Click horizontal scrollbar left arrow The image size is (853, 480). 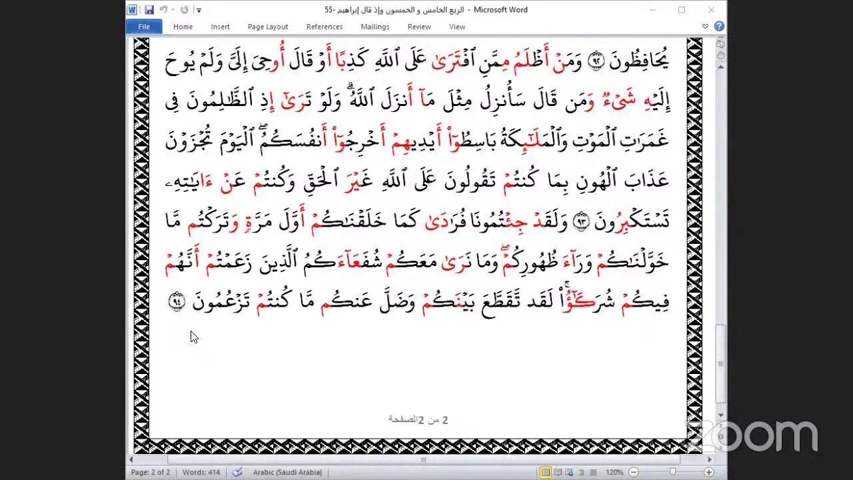coord(131,459)
